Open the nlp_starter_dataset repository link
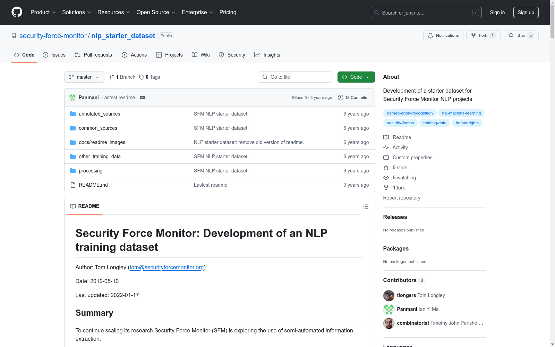This screenshot has width=555, height=347. click(123, 36)
